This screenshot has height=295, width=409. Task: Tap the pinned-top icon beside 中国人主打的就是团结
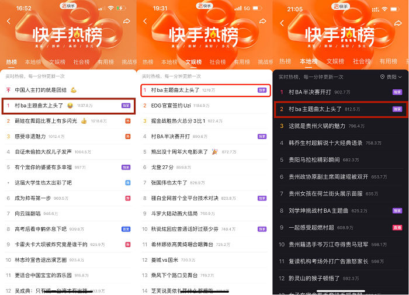(8, 91)
